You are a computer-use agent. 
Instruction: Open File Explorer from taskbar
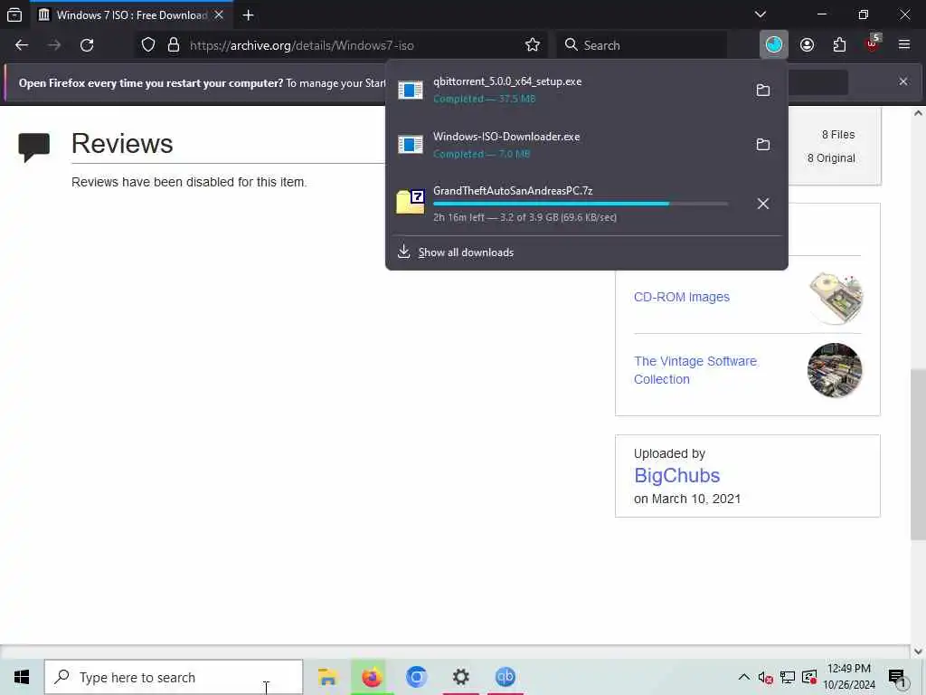coord(327,677)
